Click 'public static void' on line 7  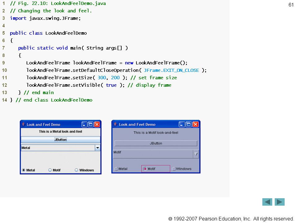click(x=43, y=48)
